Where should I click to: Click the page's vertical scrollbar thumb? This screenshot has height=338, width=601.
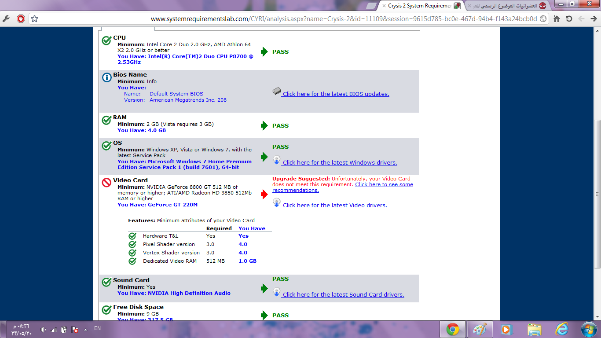tap(597, 194)
